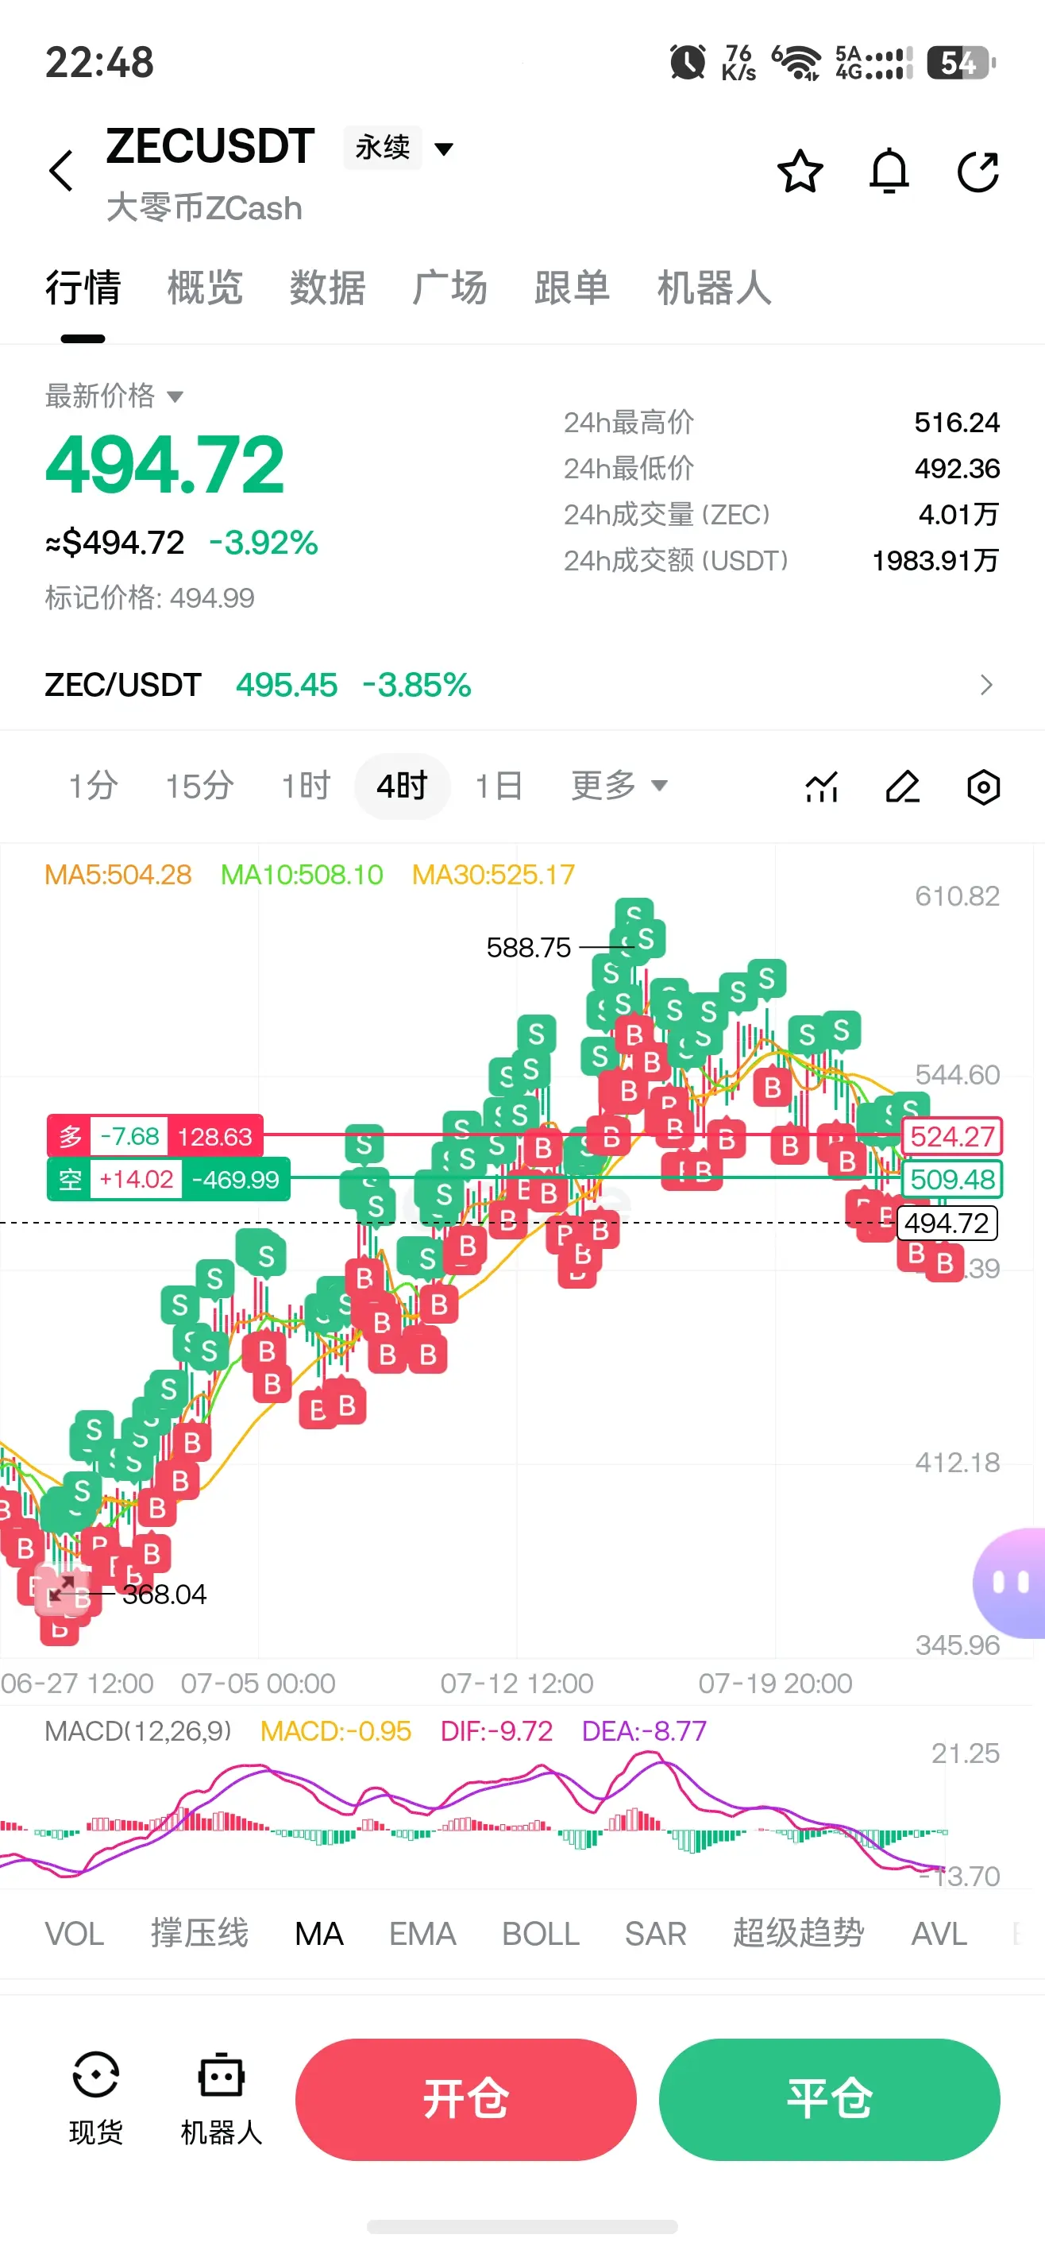Open price alert bell icon
This screenshot has height=2250, width=1045.
pyautogui.click(x=889, y=171)
